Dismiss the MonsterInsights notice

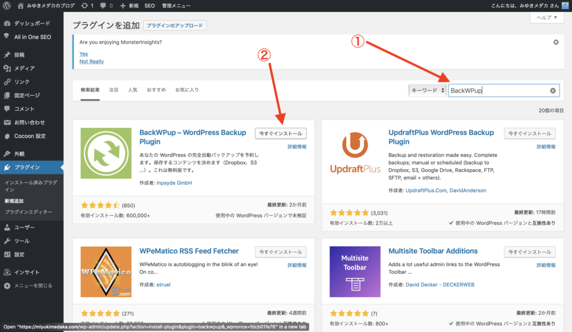coord(556,42)
